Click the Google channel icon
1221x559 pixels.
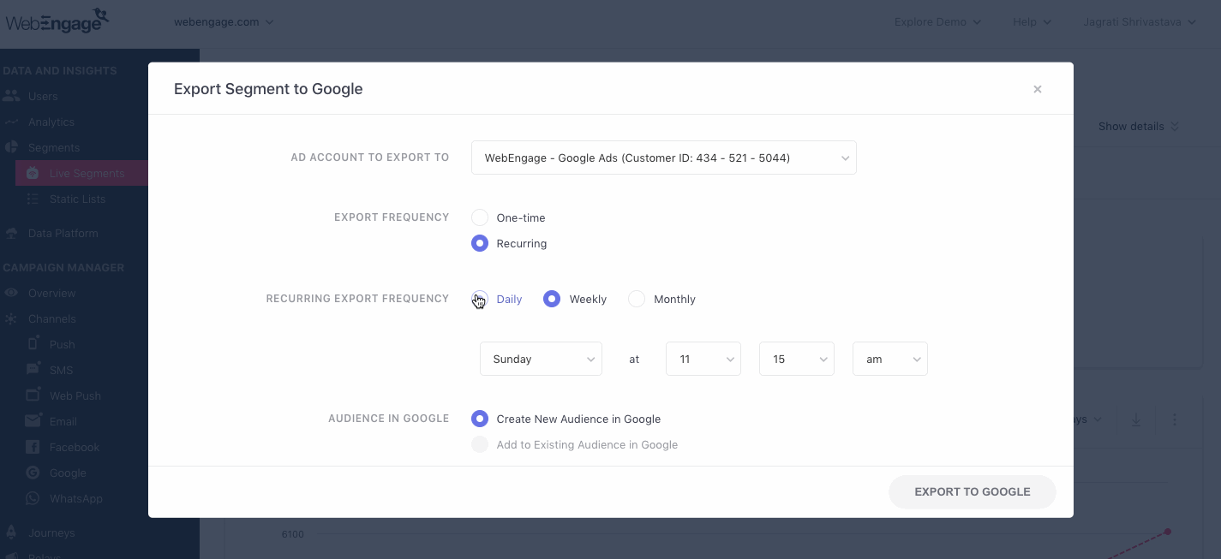pos(33,473)
